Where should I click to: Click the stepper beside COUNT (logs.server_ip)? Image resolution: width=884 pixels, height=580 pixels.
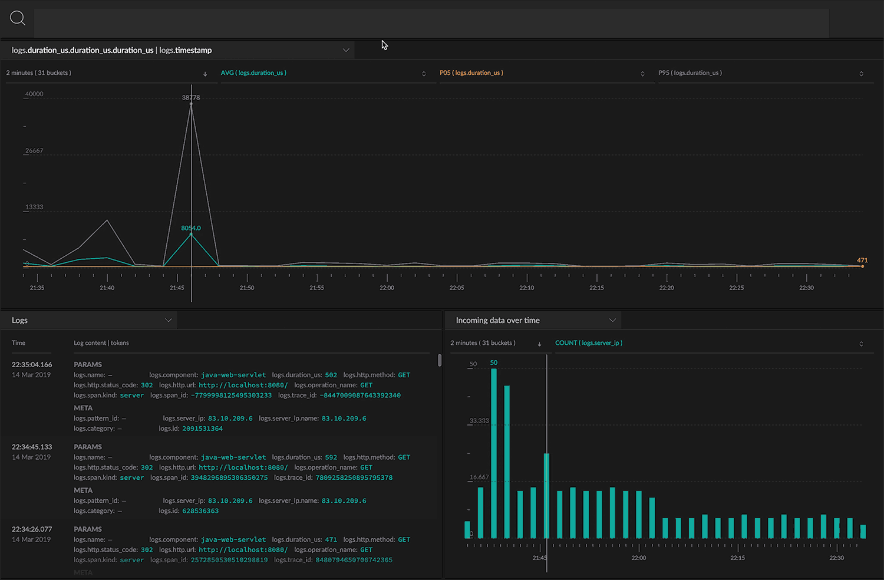click(861, 343)
